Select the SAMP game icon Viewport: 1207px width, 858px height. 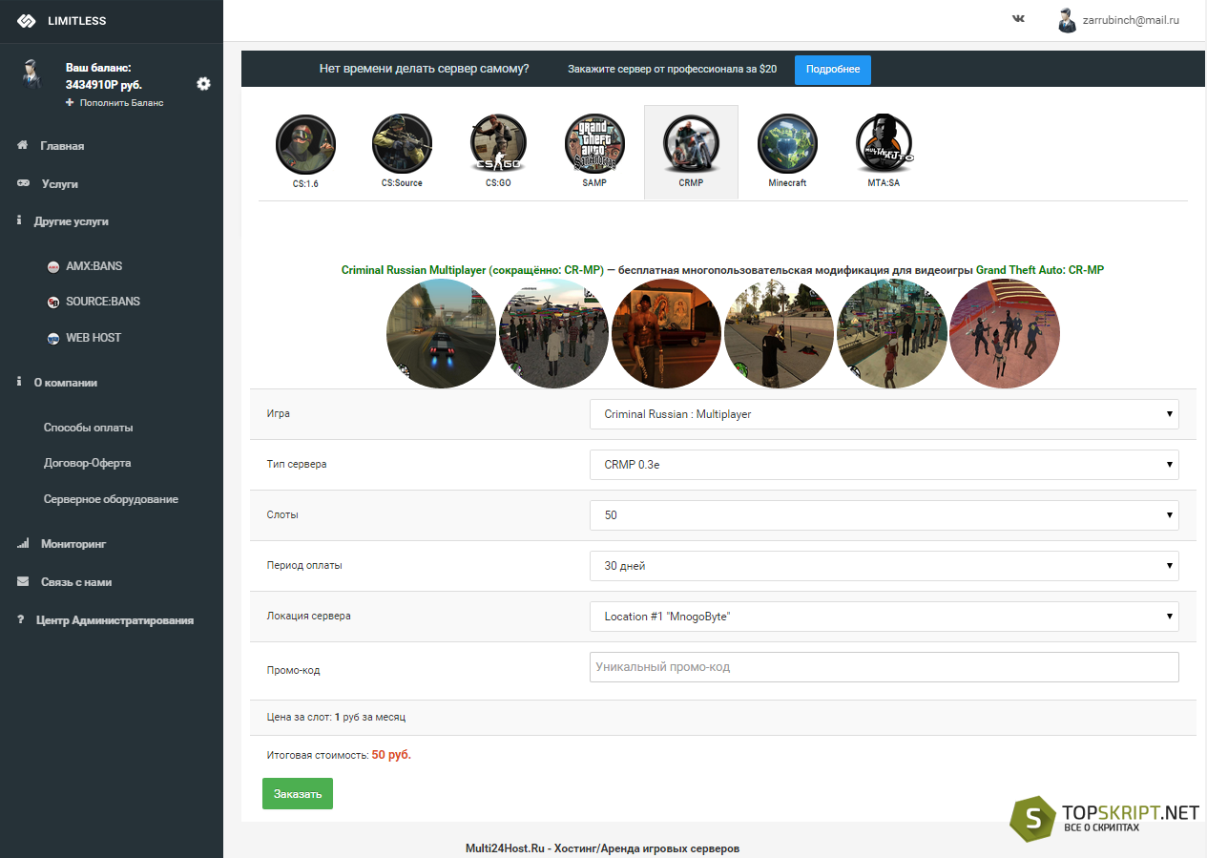(x=594, y=145)
